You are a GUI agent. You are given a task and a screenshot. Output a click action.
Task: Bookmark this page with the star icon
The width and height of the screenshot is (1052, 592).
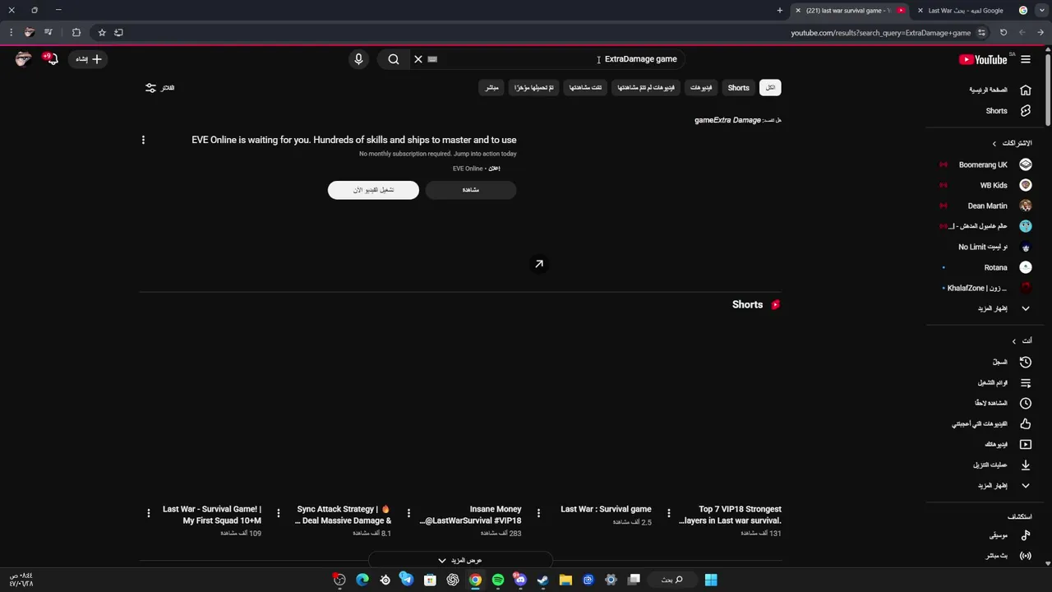pyautogui.click(x=102, y=33)
